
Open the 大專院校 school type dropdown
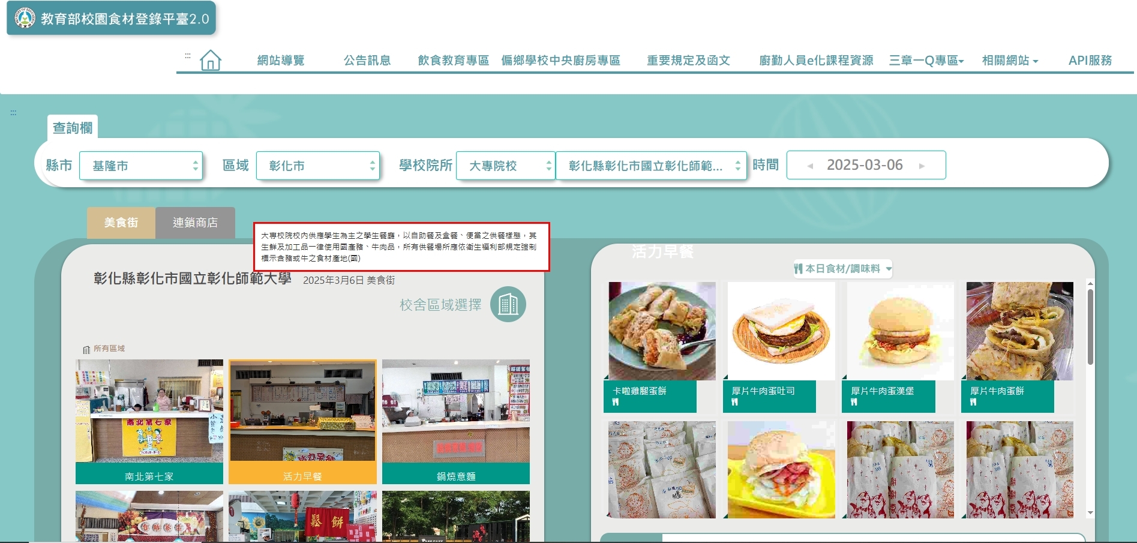[505, 166]
